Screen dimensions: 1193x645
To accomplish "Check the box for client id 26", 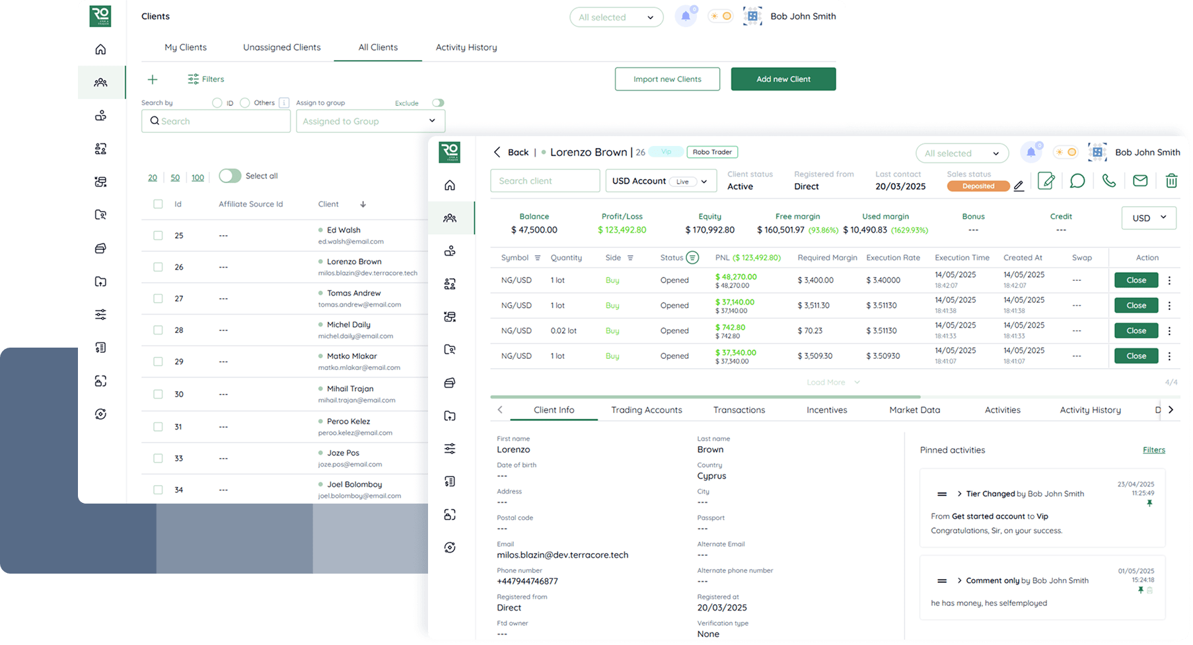I will click(158, 267).
